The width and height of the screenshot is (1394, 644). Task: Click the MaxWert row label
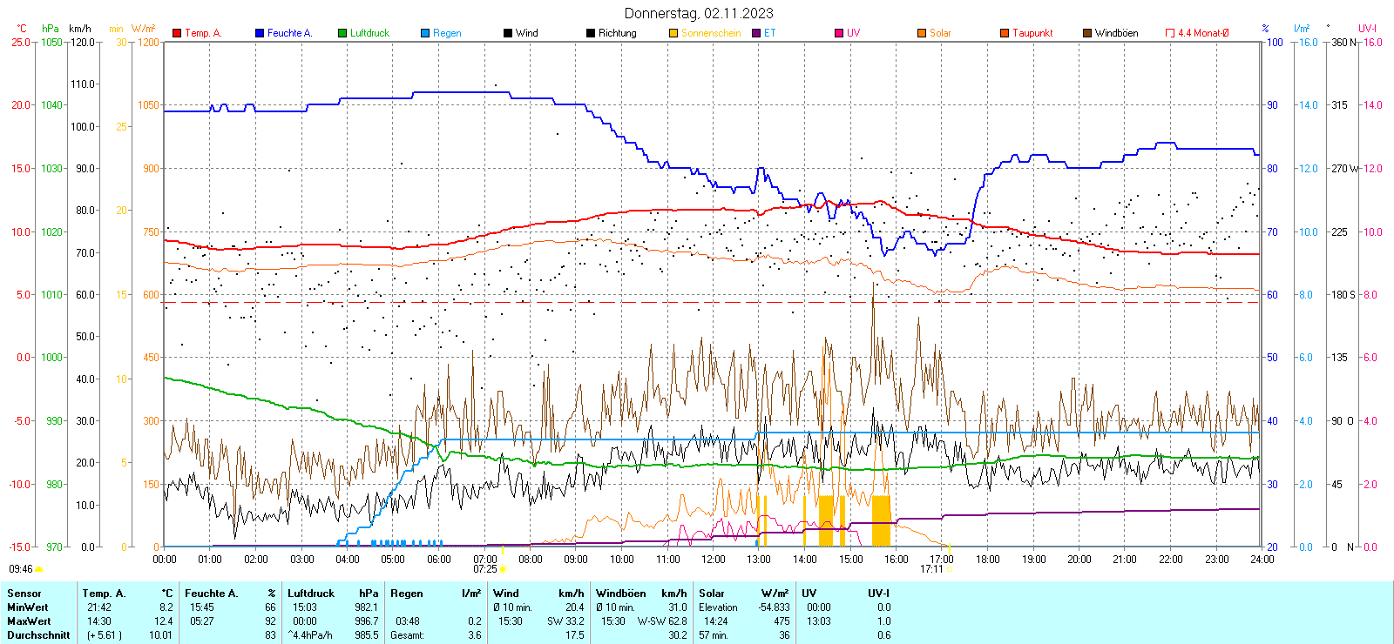[29, 621]
